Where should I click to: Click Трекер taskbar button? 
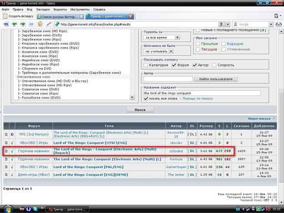click(x=67, y=209)
